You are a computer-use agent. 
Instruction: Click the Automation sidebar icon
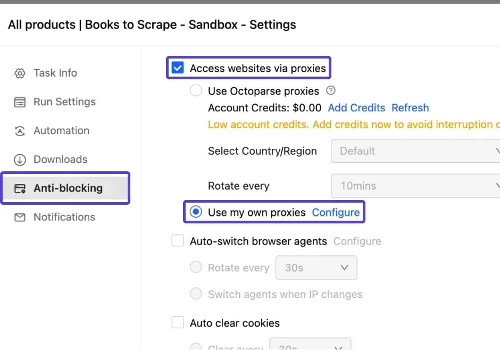tap(20, 131)
